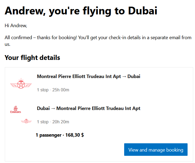Click the Your flight details heading
Screen dimensions: 195x163
coord(32,58)
